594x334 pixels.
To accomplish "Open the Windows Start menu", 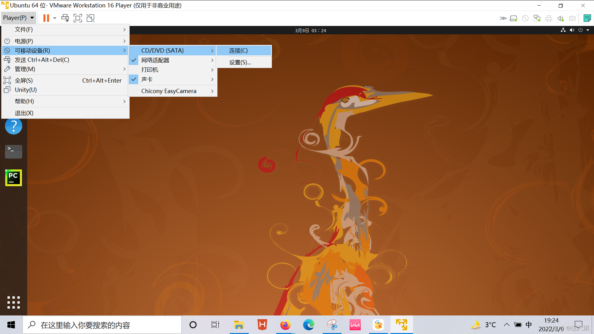I will tap(11, 325).
